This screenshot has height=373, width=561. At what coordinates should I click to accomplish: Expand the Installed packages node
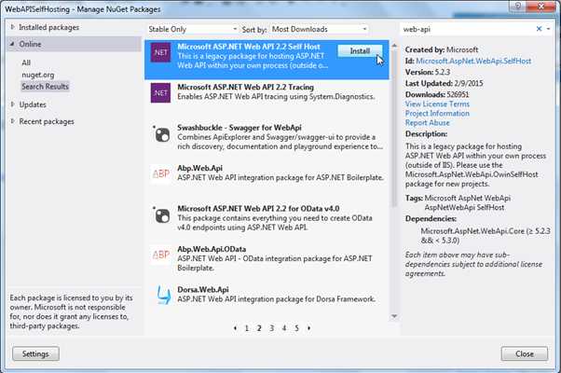click(12, 27)
